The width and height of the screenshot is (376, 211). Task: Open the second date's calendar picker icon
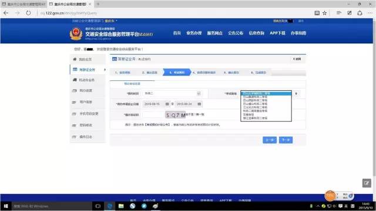(199, 104)
